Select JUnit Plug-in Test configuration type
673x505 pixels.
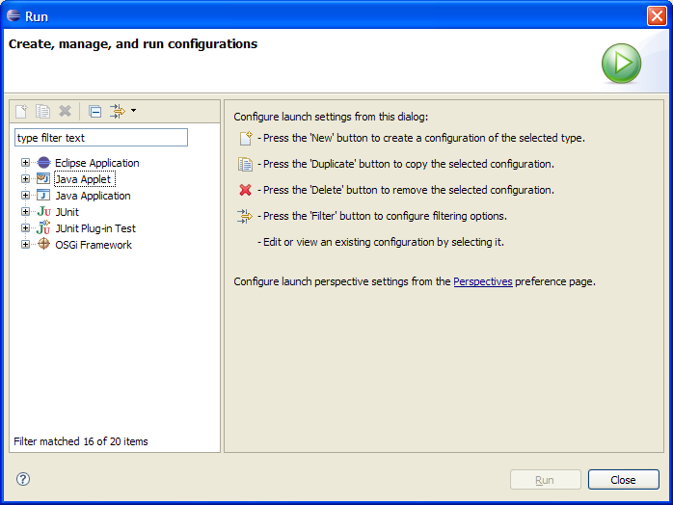click(95, 228)
